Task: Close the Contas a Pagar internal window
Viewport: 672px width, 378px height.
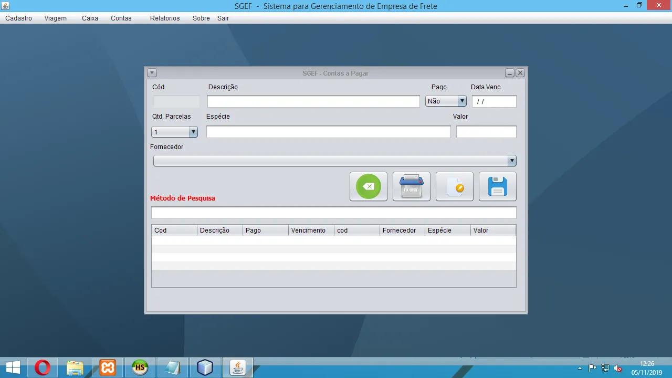Action: click(520, 73)
